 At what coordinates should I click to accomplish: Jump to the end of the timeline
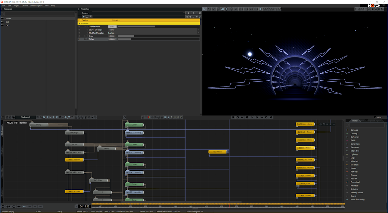(271, 117)
